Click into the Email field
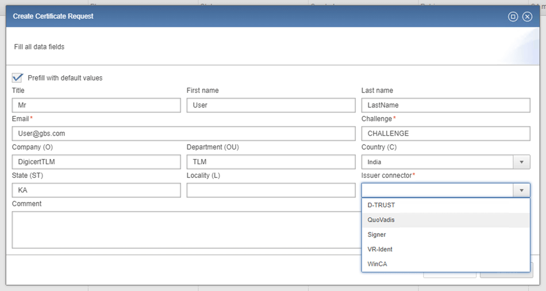The image size is (546, 291). click(183, 134)
